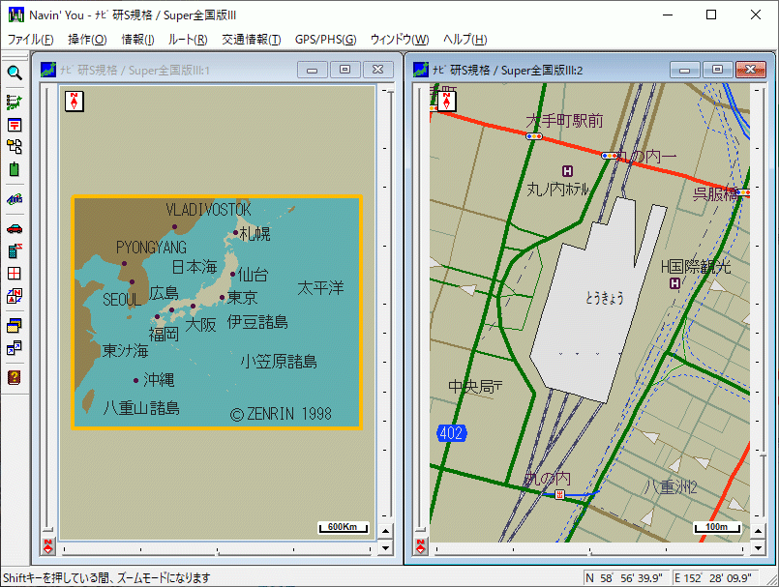Click the 600Km scale indicator
The width and height of the screenshot is (779, 587).
(x=343, y=527)
